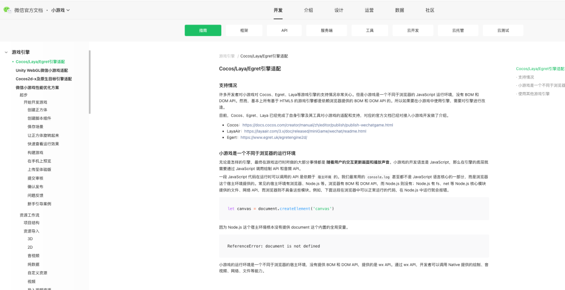
Task: Select Cocos/Laya/Egret引擎适配 in the sidebar
Action: 40,62
